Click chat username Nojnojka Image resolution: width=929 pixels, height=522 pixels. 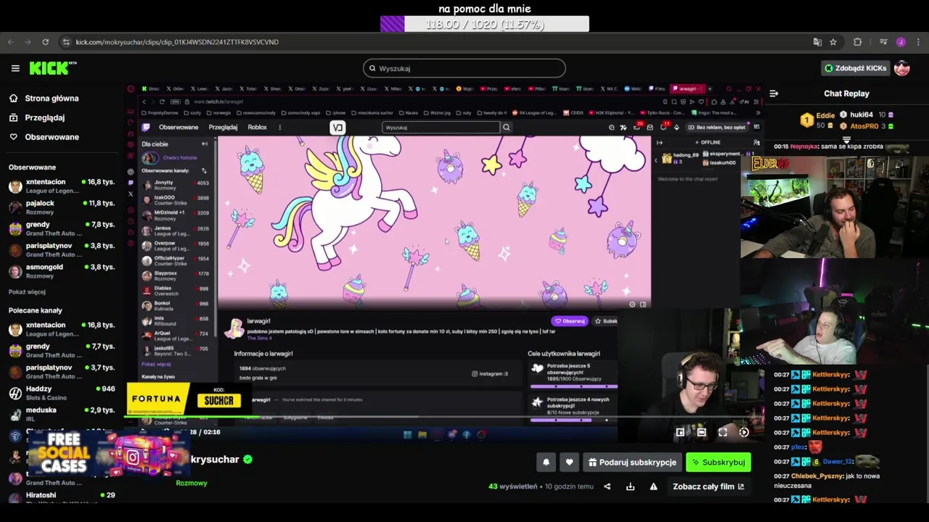coord(803,146)
